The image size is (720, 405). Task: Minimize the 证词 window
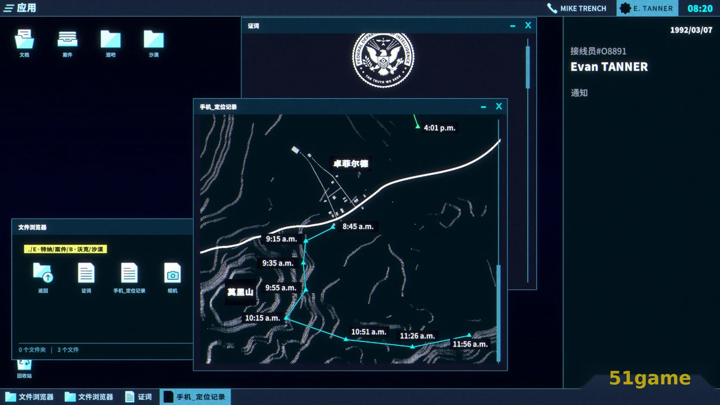coord(513,26)
